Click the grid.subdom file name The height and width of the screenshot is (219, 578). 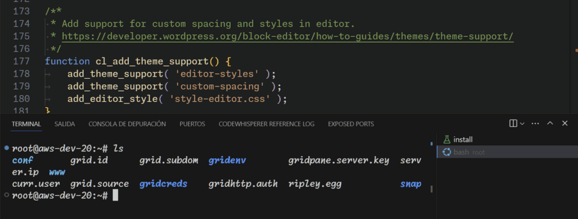(169, 160)
